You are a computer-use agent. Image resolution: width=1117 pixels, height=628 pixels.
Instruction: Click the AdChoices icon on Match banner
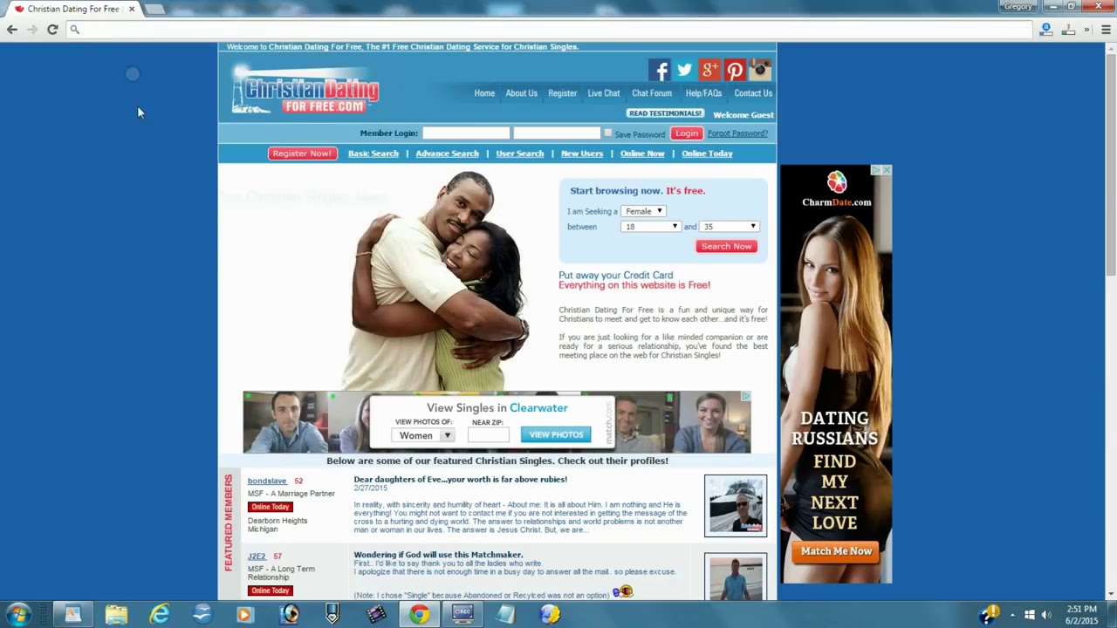746,396
